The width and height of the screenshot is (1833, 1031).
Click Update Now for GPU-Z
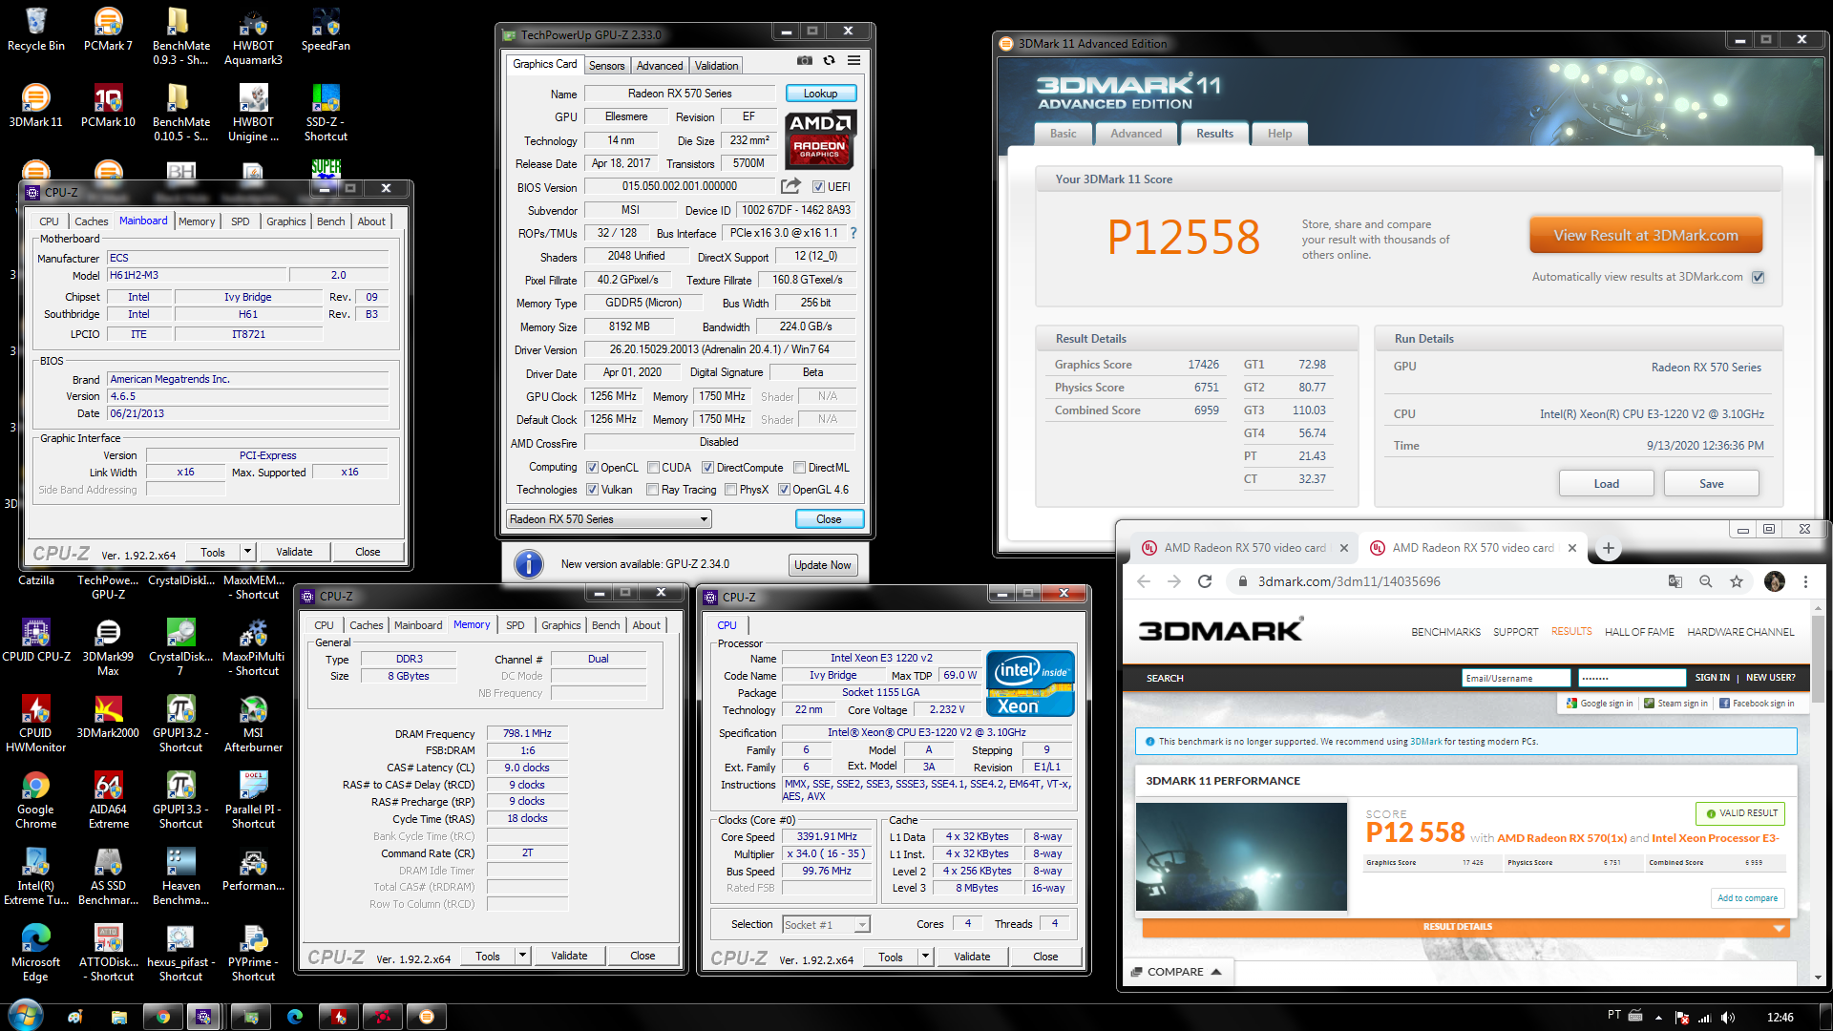(822, 565)
